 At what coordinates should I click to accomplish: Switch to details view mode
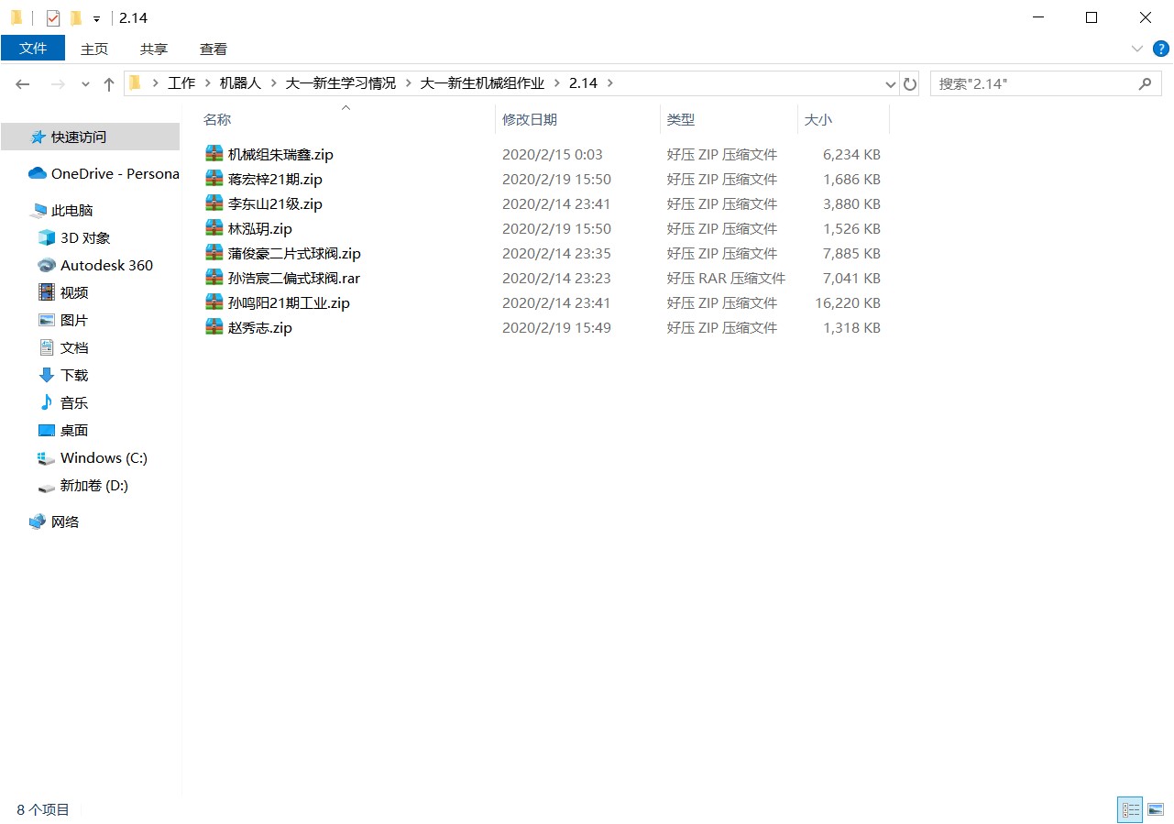pos(1130,809)
